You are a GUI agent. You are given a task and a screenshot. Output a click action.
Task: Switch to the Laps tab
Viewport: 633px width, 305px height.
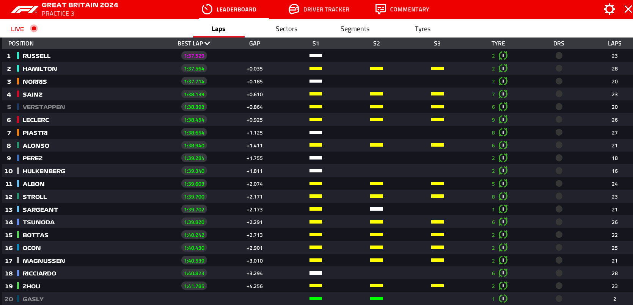(x=218, y=29)
